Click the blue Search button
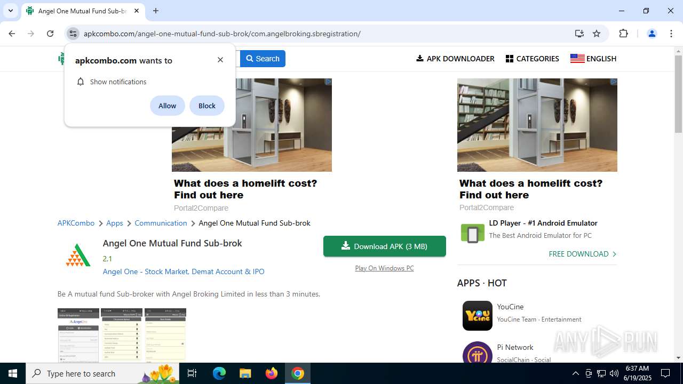 click(263, 59)
